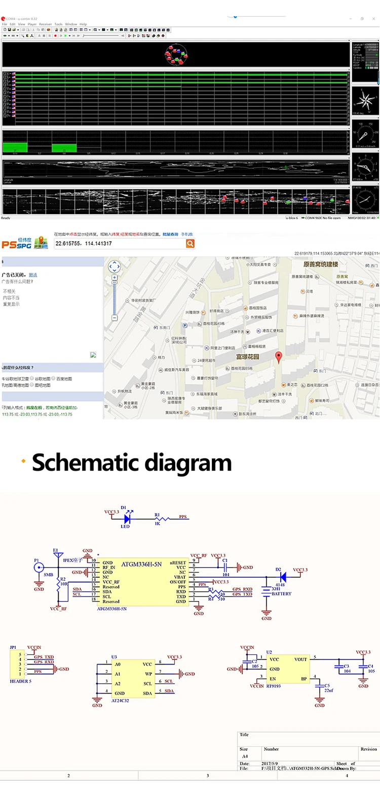Viewport: 380px width, 794px height.
Task: Click the new file icon in toolbar
Action: 5,29
